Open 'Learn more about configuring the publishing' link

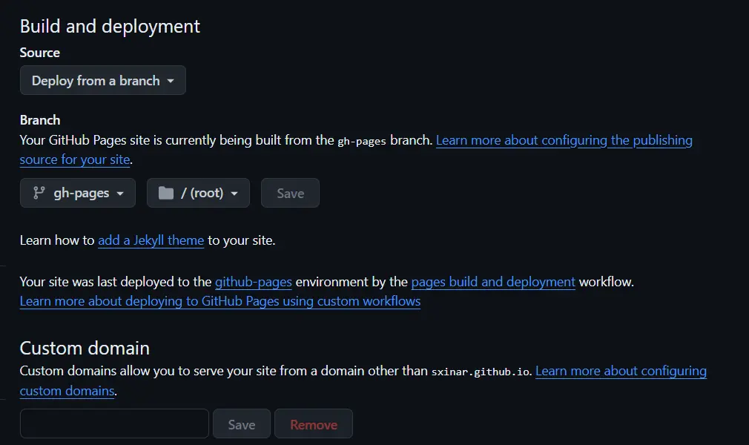point(564,140)
